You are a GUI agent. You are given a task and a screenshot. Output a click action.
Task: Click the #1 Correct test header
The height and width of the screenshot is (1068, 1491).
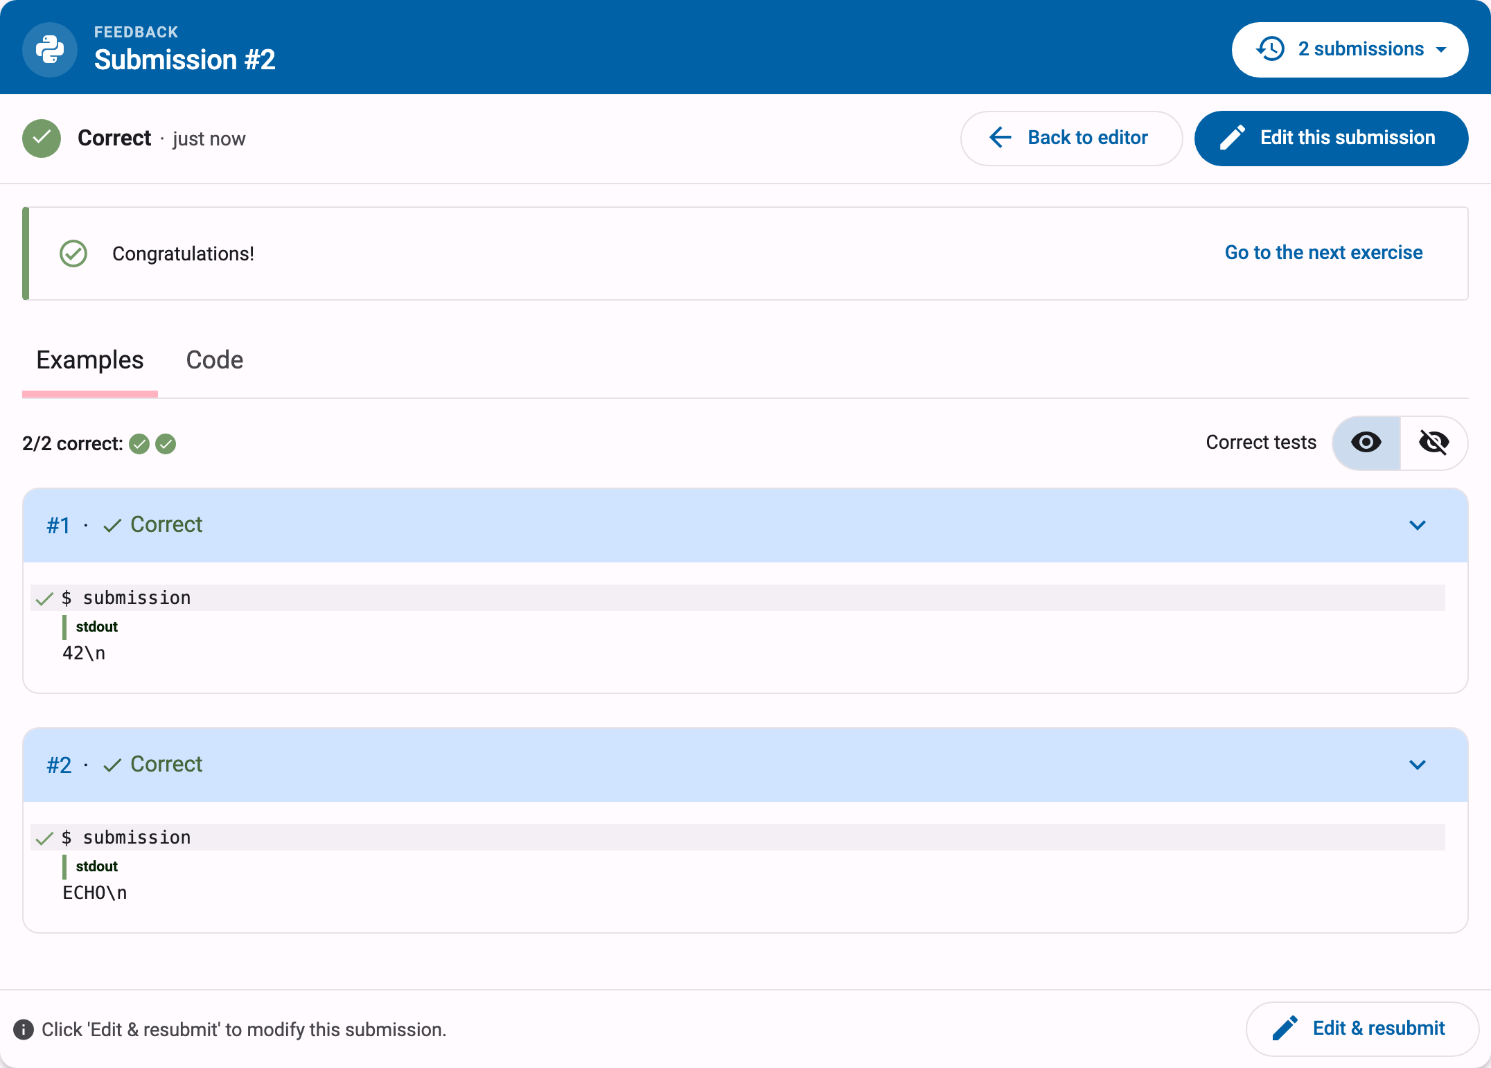(x=745, y=525)
